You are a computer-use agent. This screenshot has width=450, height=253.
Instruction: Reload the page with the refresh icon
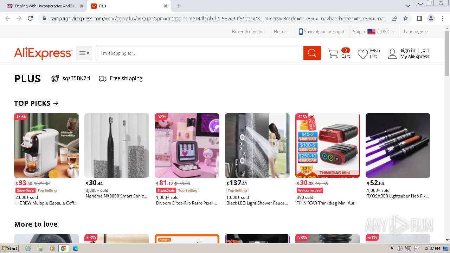[x=30, y=18]
